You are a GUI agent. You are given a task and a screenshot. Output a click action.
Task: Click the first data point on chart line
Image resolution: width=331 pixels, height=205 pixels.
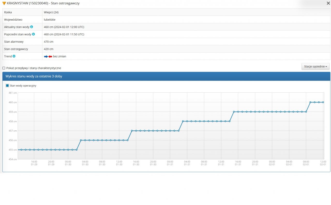[x=21, y=150]
